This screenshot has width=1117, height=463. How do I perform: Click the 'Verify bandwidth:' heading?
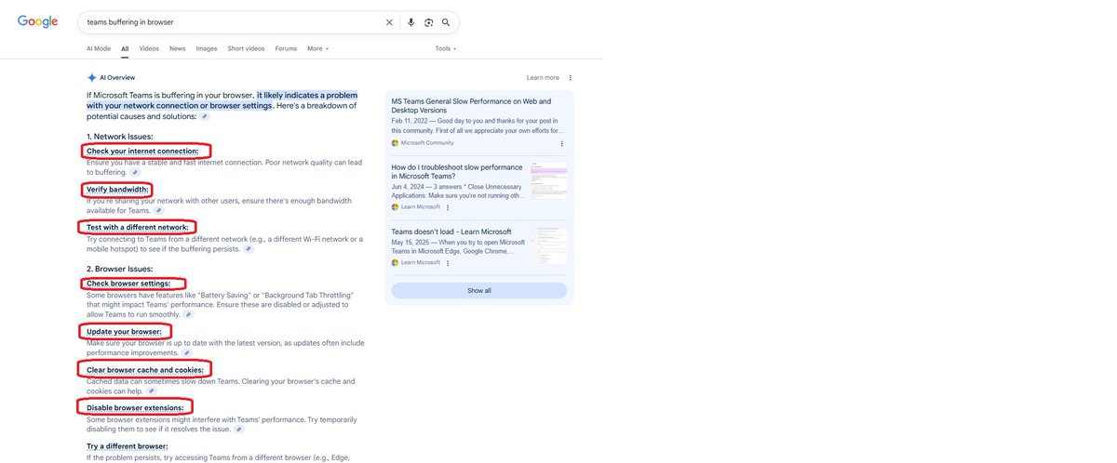(117, 190)
